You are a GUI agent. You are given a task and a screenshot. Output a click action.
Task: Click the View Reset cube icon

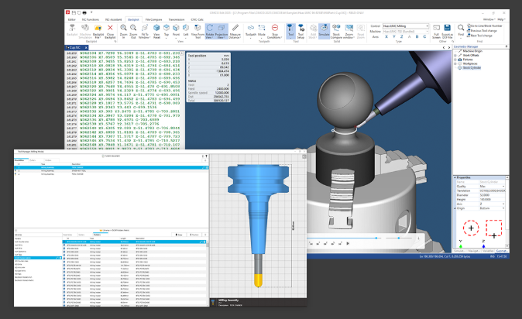[x=156, y=28]
